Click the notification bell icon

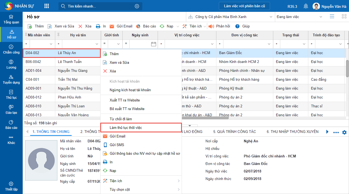coord(306,6)
